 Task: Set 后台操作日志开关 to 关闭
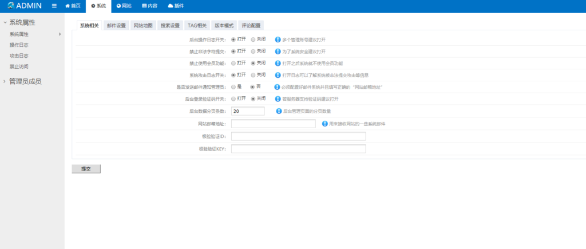pos(253,39)
